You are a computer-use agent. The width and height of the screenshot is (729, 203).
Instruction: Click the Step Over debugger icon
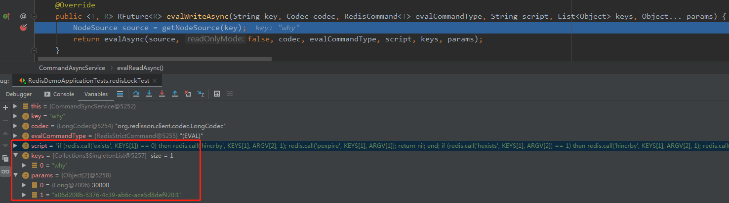136,94
